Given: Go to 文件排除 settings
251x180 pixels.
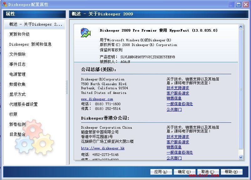Looking at the screenshot, I should pos(17,54).
